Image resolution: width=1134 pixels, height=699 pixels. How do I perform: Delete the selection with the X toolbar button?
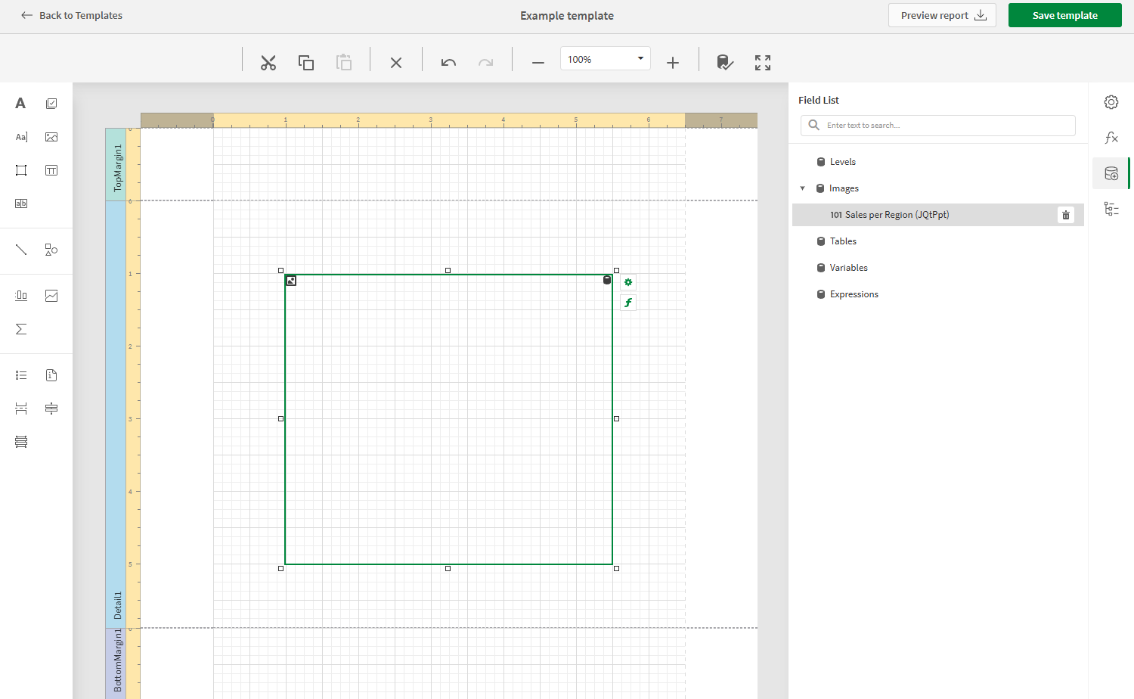(395, 63)
